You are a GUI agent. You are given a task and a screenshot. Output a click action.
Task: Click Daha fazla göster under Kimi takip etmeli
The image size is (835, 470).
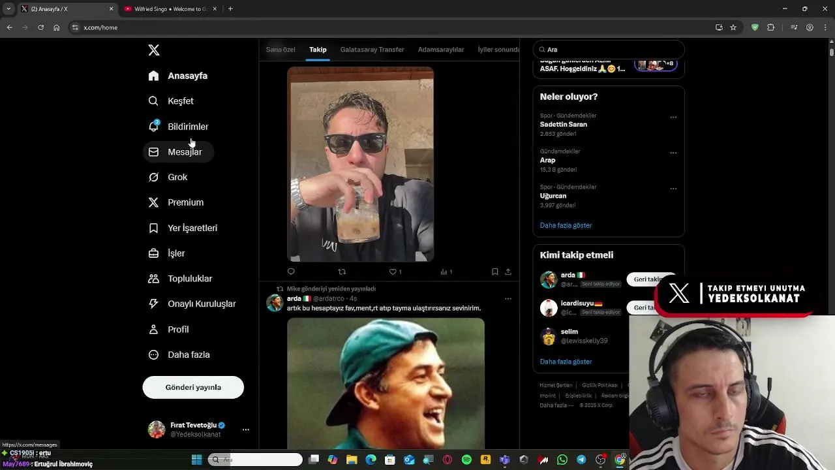click(x=566, y=362)
